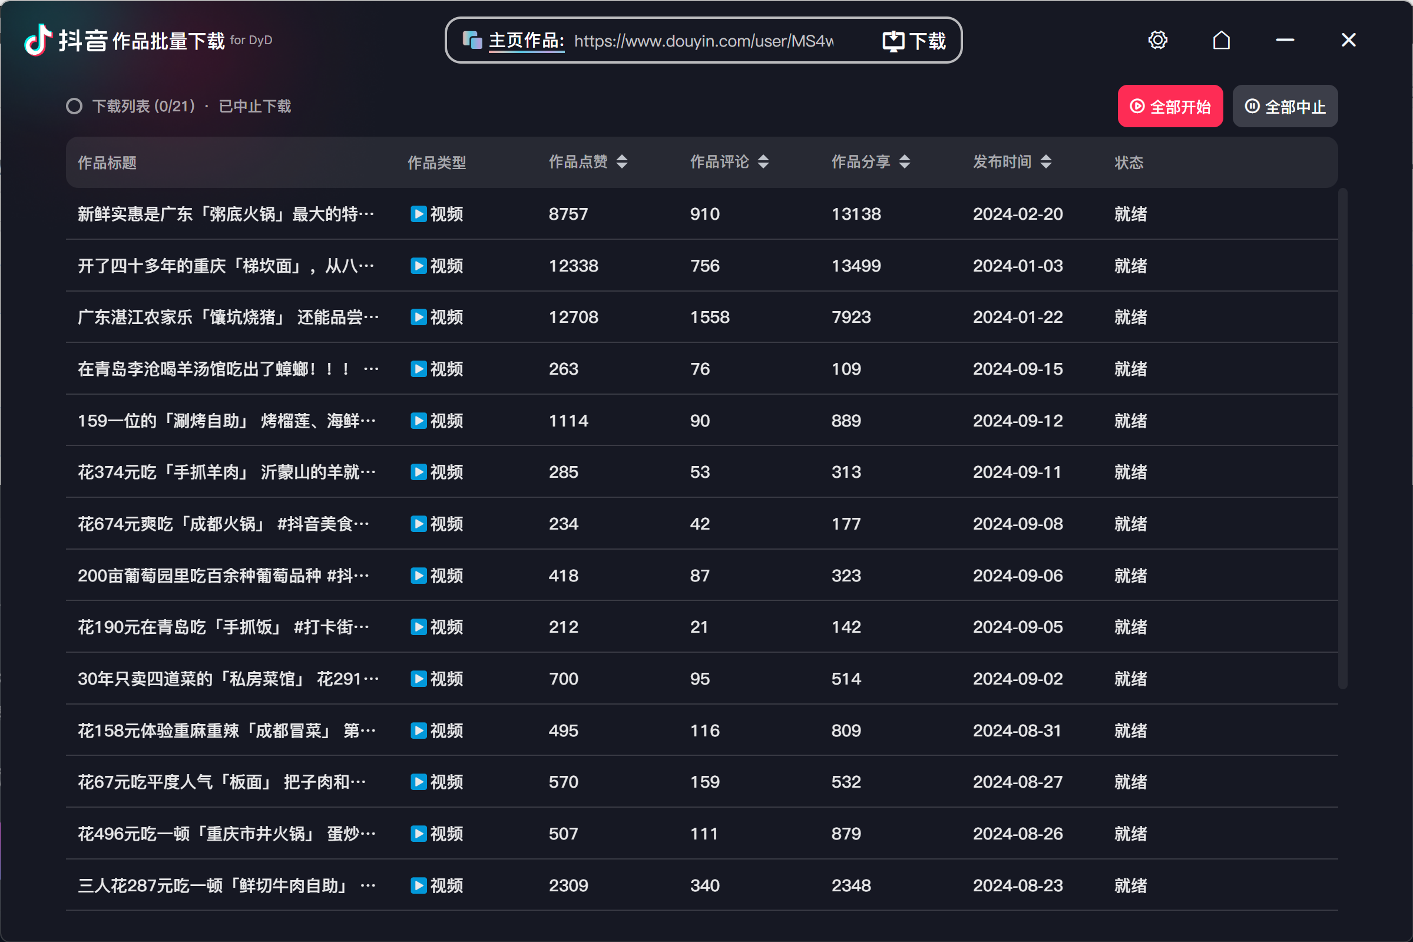1413x942 pixels.
Task: Sort by 发布时间 column arrows
Action: 1045,161
